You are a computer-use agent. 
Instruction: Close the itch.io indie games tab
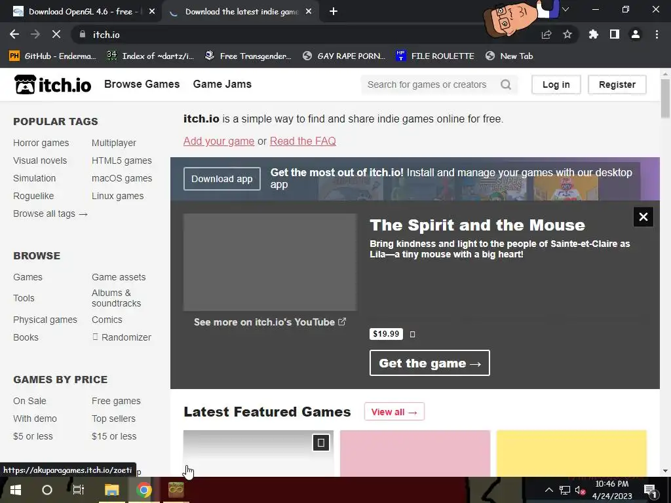pyautogui.click(x=309, y=12)
